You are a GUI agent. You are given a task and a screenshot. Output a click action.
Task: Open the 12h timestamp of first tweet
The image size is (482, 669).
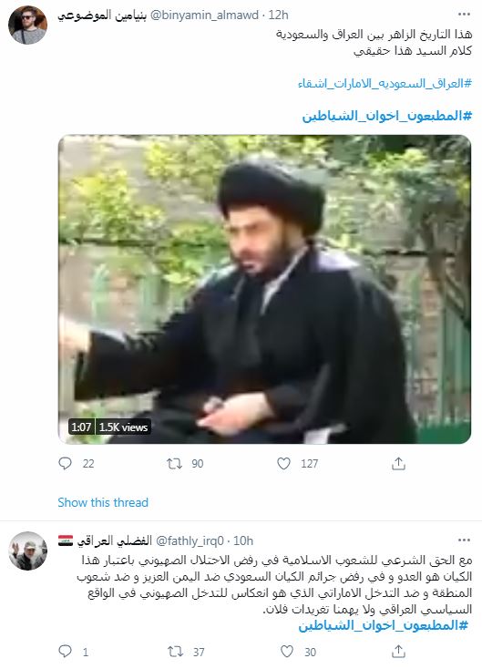pos(279,15)
